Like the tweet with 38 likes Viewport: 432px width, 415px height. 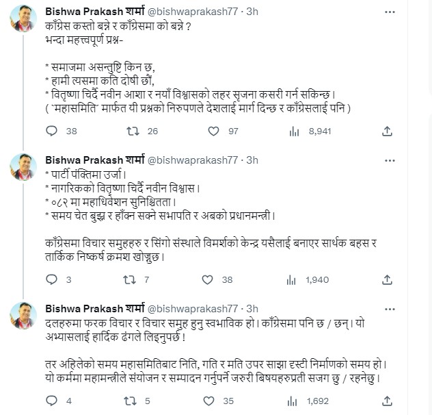pos(211,279)
